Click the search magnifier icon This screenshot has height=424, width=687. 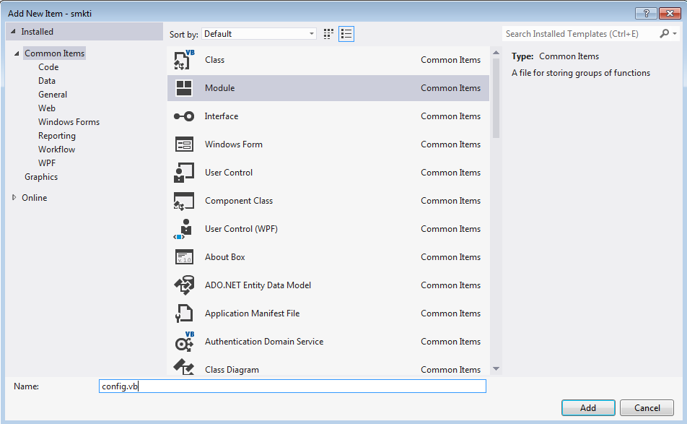click(x=664, y=33)
